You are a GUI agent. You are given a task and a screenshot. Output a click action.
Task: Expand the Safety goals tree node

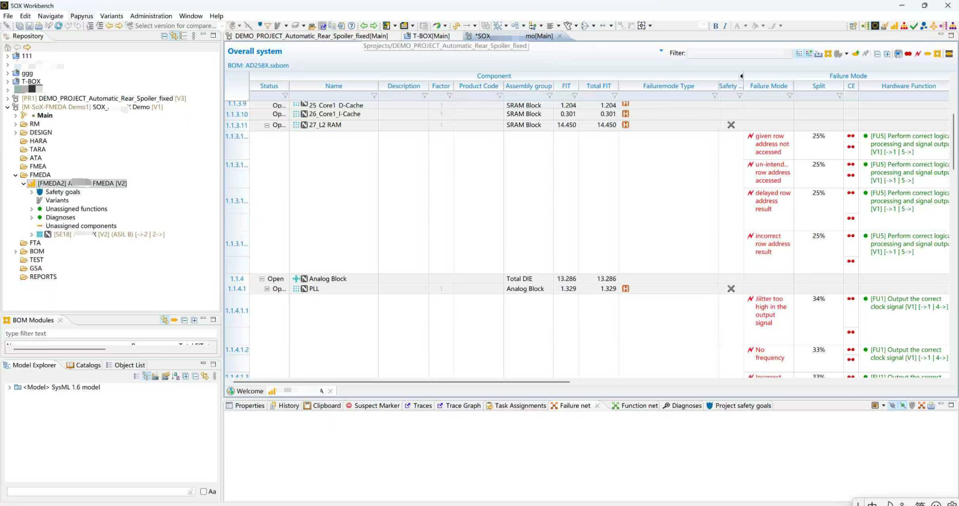tap(32, 192)
